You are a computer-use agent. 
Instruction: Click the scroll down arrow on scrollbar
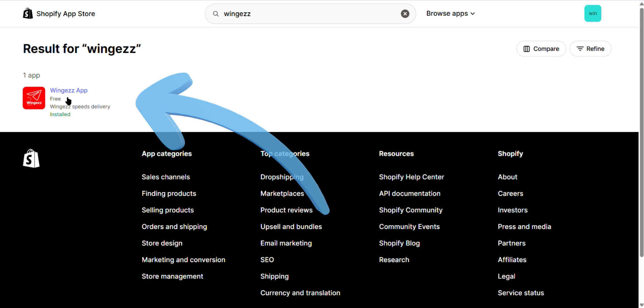tap(641, 305)
